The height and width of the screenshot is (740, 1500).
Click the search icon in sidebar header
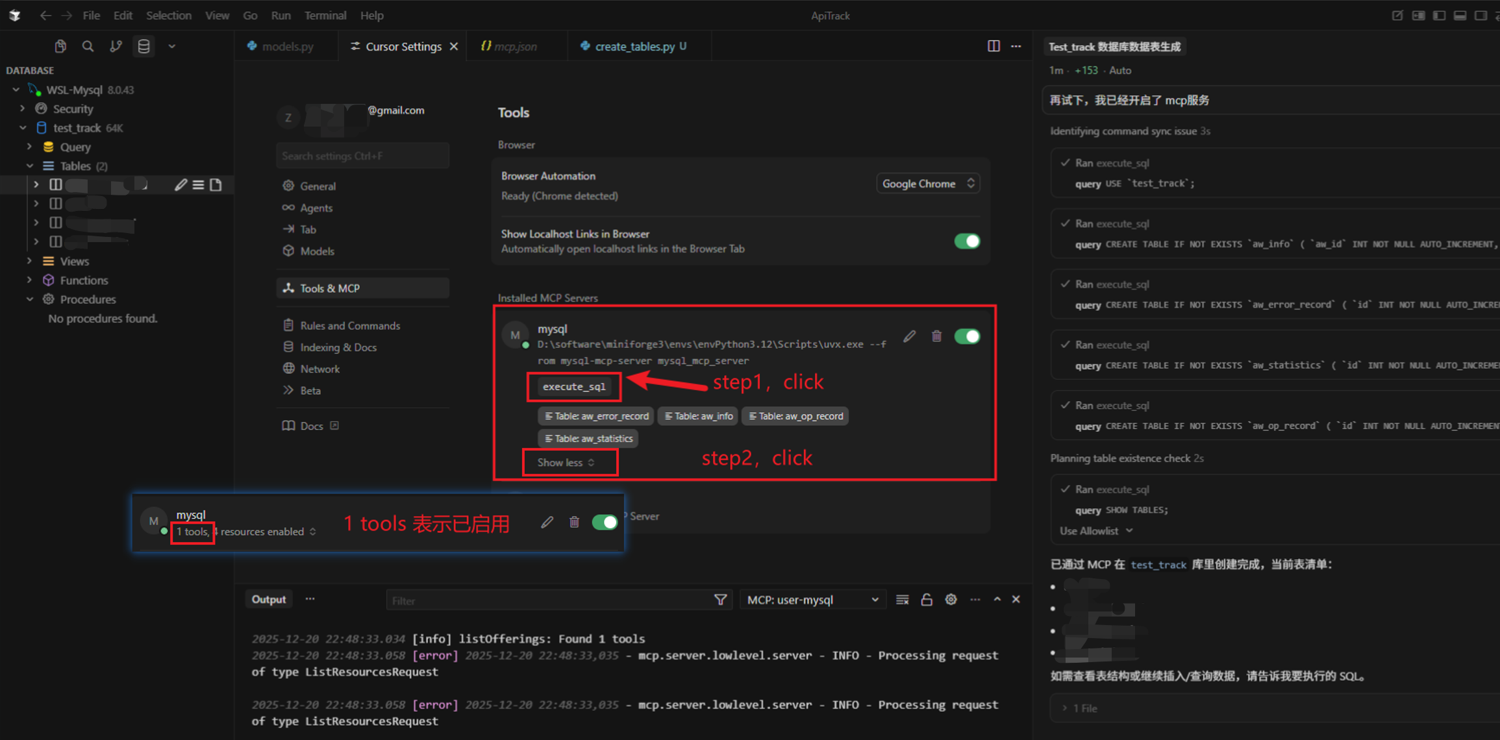click(x=88, y=46)
